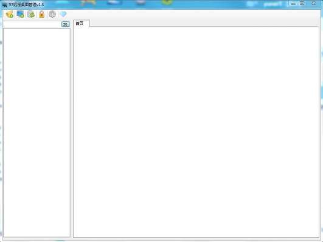Image resolution: width=323 pixels, height=242 pixels.
Task: Minimize the remote desktop manager window
Action: (x=293, y=3)
